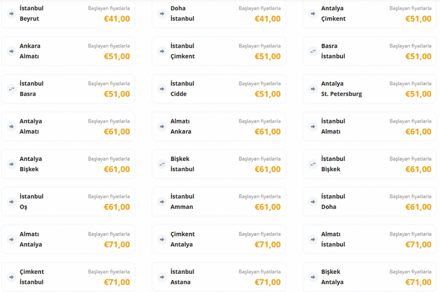
Task: Click the arrow icon beside Çimkent–İstanbul
Action: pyautogui.click(x=12, y=277)
